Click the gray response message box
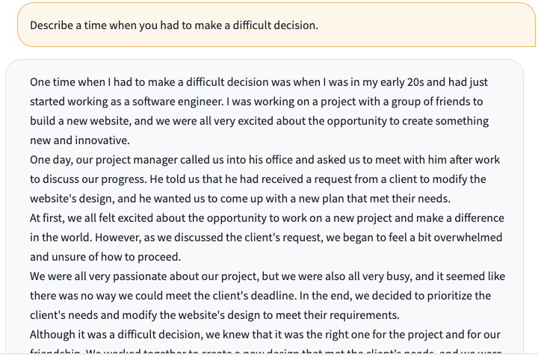The width and height of the screenshot is (538, 360). tap(265, 207)
